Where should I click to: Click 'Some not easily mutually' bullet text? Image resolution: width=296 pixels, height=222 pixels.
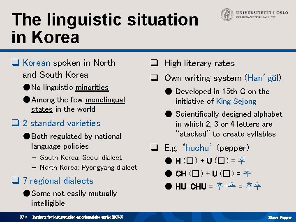coord(74,194)
